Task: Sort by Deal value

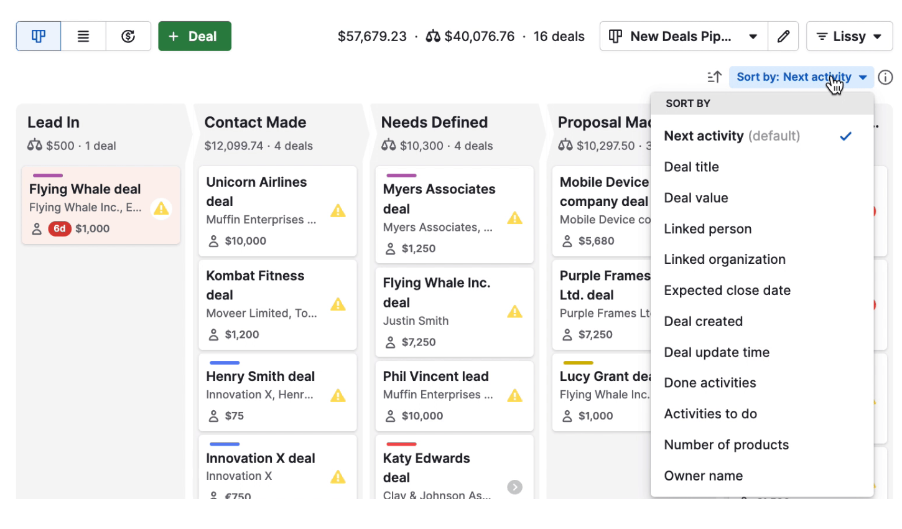Action: tap(696, 198)
